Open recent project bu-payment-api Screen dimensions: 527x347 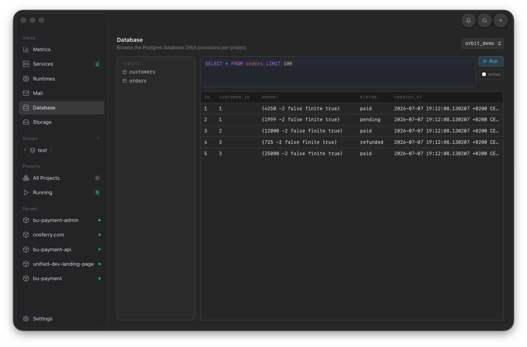61,249
